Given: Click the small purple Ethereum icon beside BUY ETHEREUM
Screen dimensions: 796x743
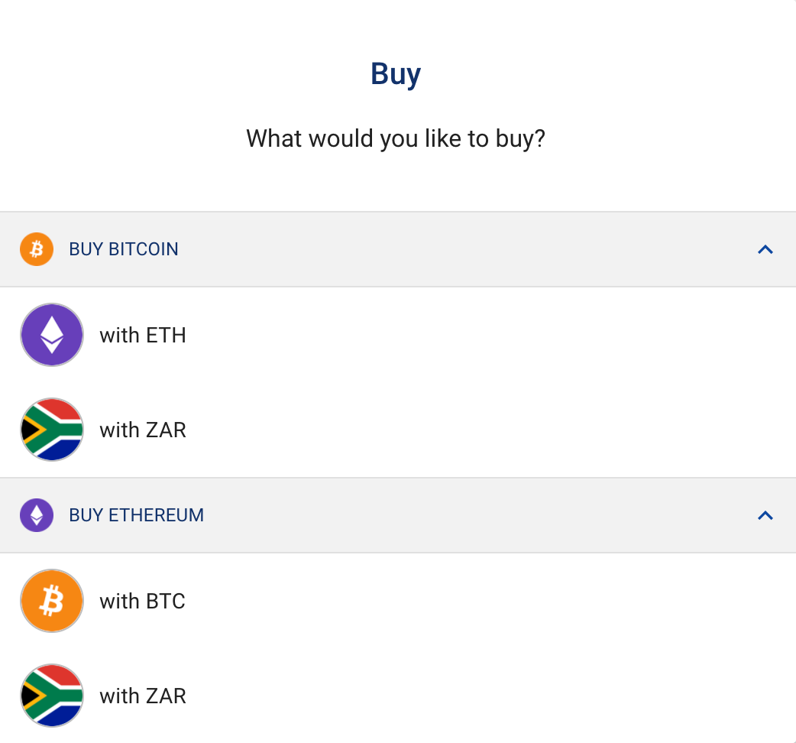Looking at the screenshot, I should pyautogui.click(x=37, y=515).
